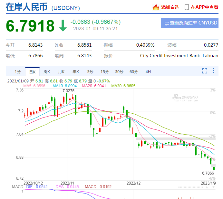Open 在APP中查看 link
This screenshot has width=223, height=199.
[205, 7]
